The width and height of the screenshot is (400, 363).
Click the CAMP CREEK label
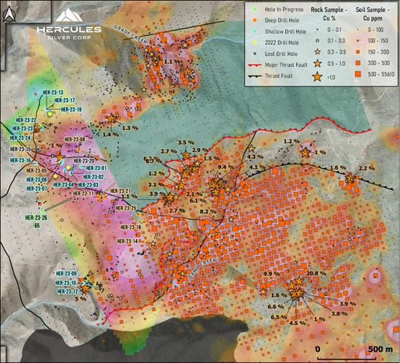coord(203,268)
